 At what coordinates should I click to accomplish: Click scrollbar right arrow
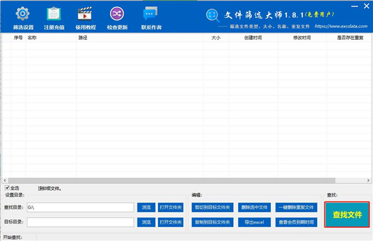pyautogui.click(x=368, y=180)
